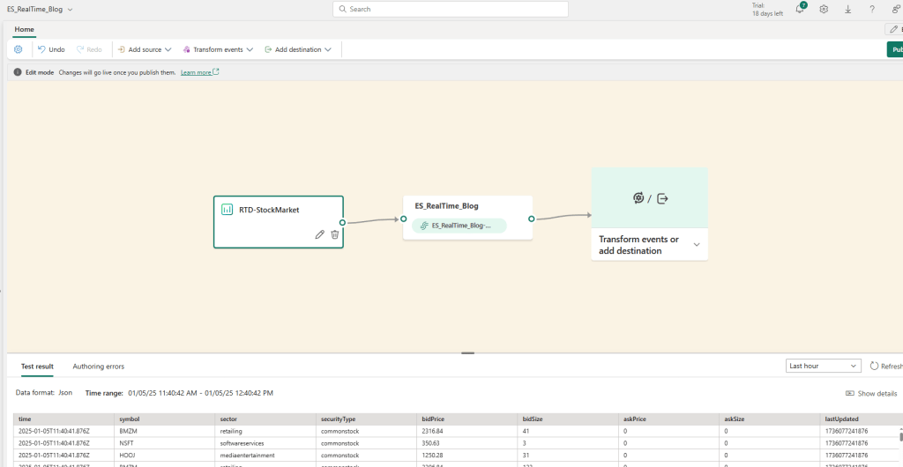The height and width of the screenshot is (467, 903).
Task: Edit the RTD-StockMarket source with pencil icon
Action: pyautogui.click(x=319, y=234)
